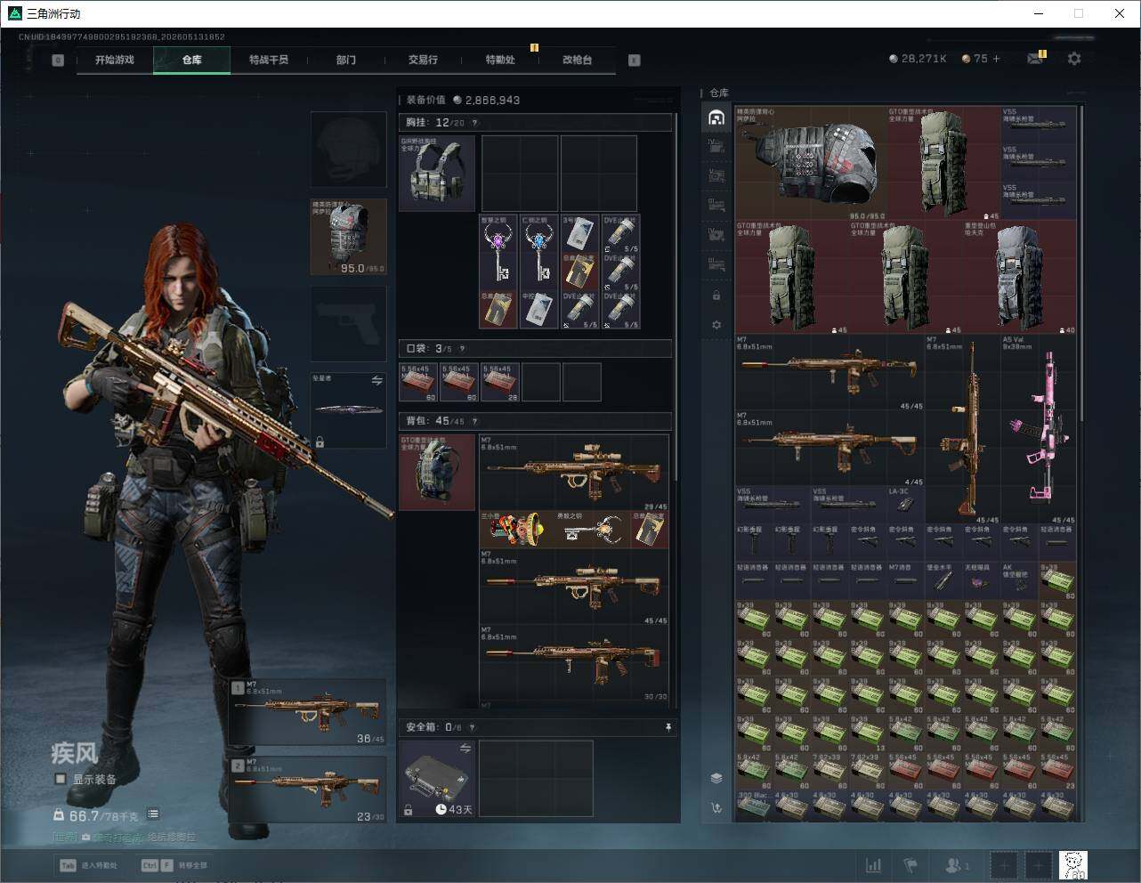
Task: Click the stack layers icon in the warehouse sidebar
Action: click(716, 778)
